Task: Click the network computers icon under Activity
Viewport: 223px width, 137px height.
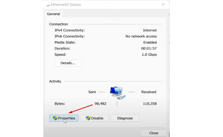Action: 118,92
